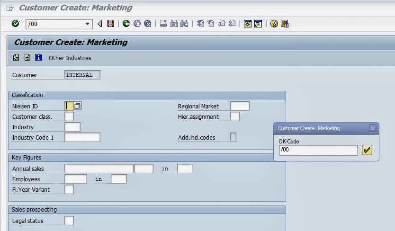Viewport: 395px width, 231px height.
Task: Open the window menu icon in title bar
Action: coord(10,8)
